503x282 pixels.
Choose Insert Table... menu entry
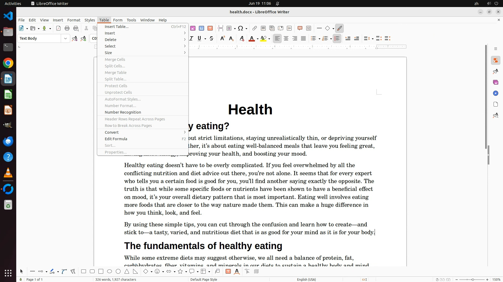(x=117, y=27)
